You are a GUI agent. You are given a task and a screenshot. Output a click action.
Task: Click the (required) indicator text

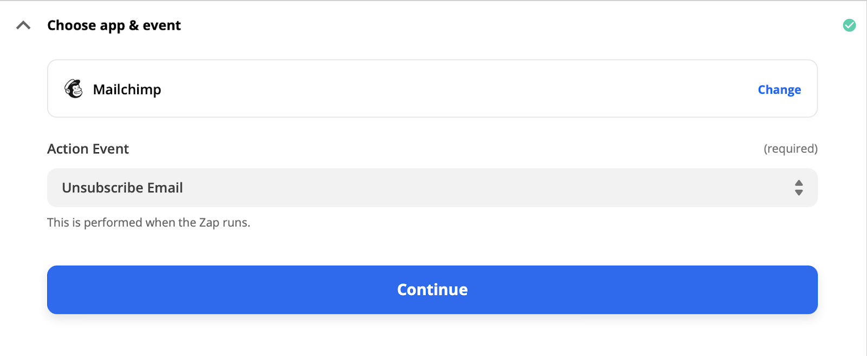(790, 148)
